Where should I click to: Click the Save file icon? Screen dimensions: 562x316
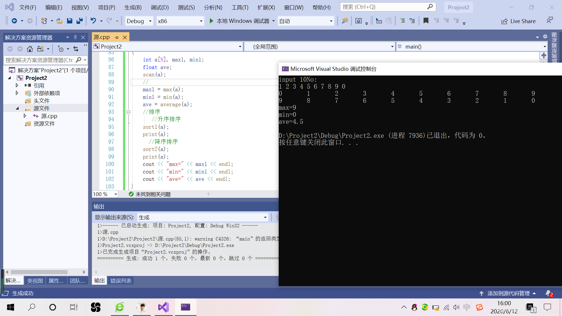pyautogui.click(x=69, y=21)
